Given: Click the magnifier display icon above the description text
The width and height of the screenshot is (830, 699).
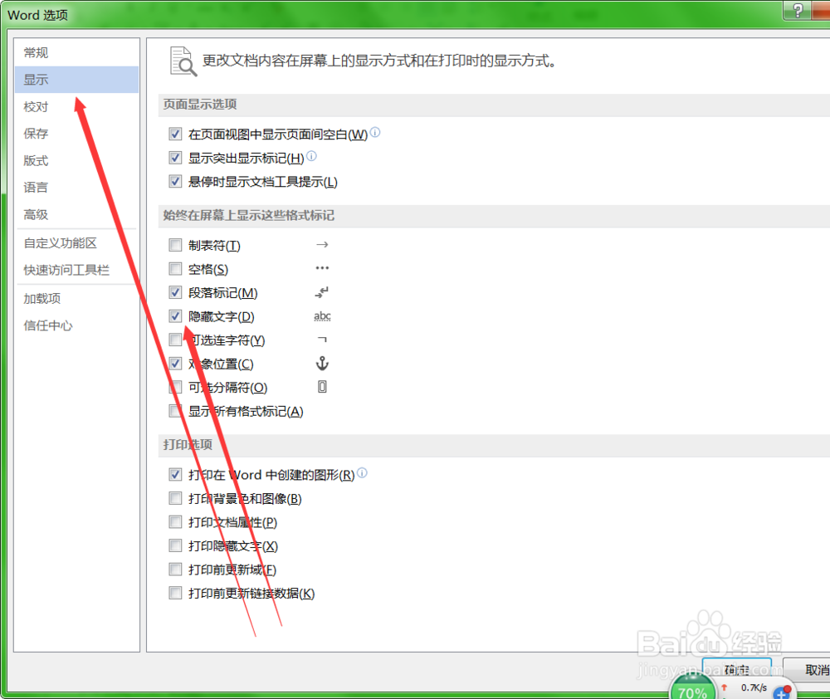Looking at the screenshot, I should pyautogui.click(x=182, y=60).
